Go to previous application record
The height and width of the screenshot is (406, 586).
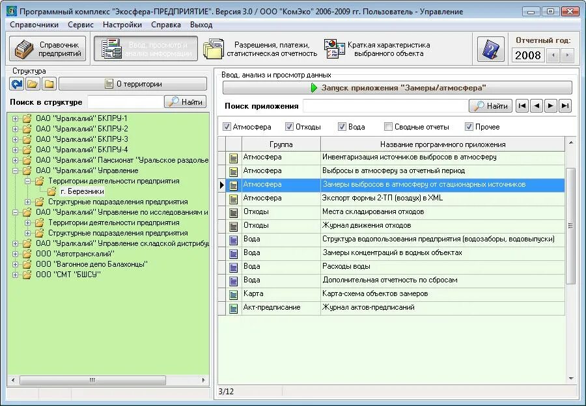[537, 106]
